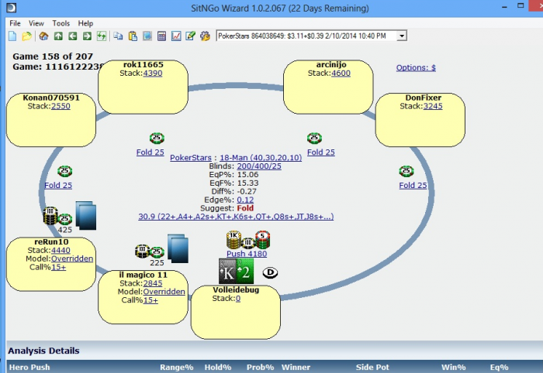
Task: Click Konan070591's stack value 2550
Action: click(61, 106)
